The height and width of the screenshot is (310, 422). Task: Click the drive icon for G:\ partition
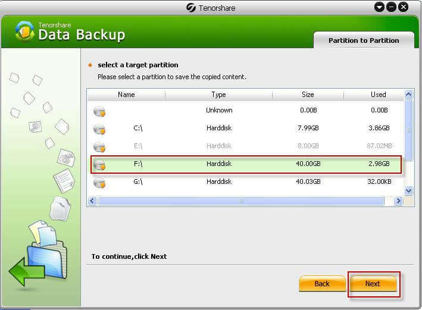[99, 182]
